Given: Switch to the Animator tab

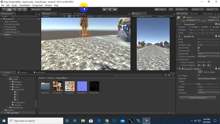Looking at the screenshot, I should (80, 14).
